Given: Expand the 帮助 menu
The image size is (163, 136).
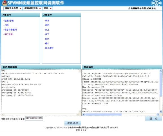Looking at the screenshot, I should 48,8.
